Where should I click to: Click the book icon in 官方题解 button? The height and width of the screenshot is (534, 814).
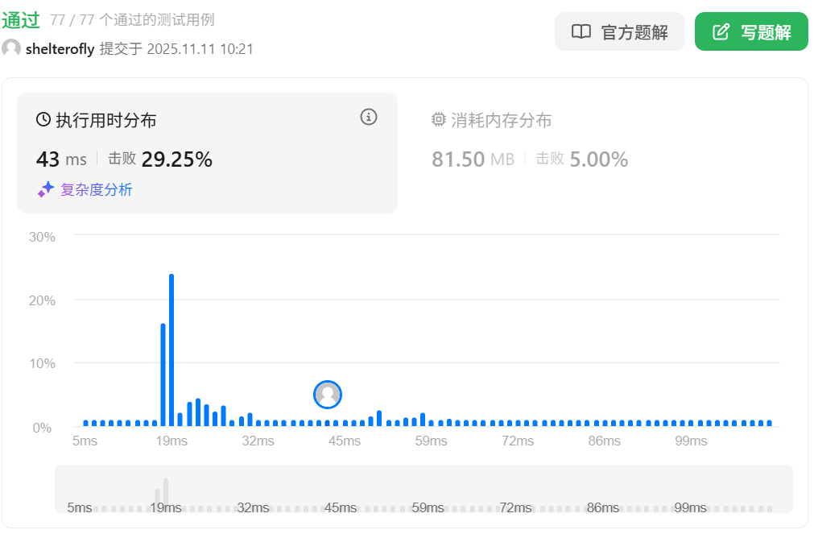[x=581, y=32]
